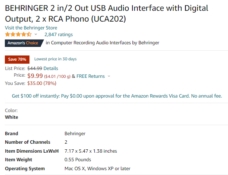Screen dimensions: 228x175
Task: Click the Behringer brand value
Action: click(x=75, y=134)
